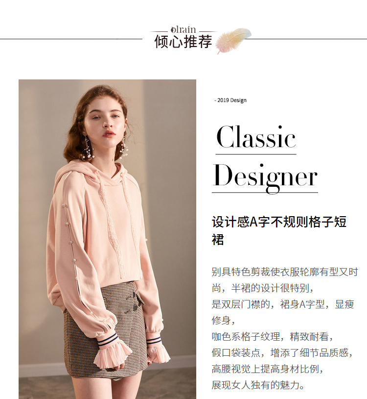This screenshot has width=367, height=399.
Task: Click the skirt buttons in the photo
Action: pyautogui.click(x=136, y=302)
